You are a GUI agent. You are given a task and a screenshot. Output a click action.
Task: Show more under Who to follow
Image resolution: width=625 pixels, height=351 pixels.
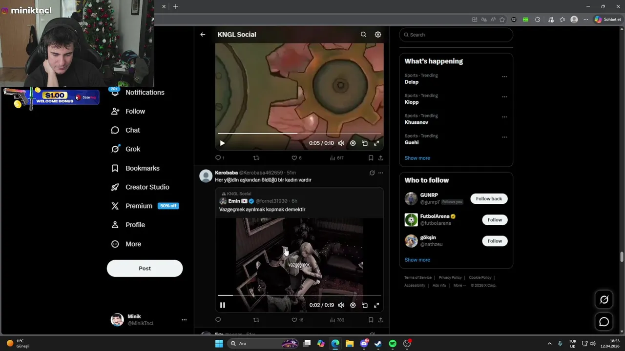(x=417, y=260)
